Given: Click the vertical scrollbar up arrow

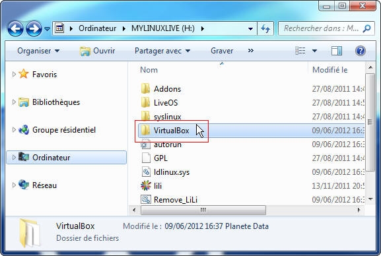Looking at the screenshot, I should point(370,67).
